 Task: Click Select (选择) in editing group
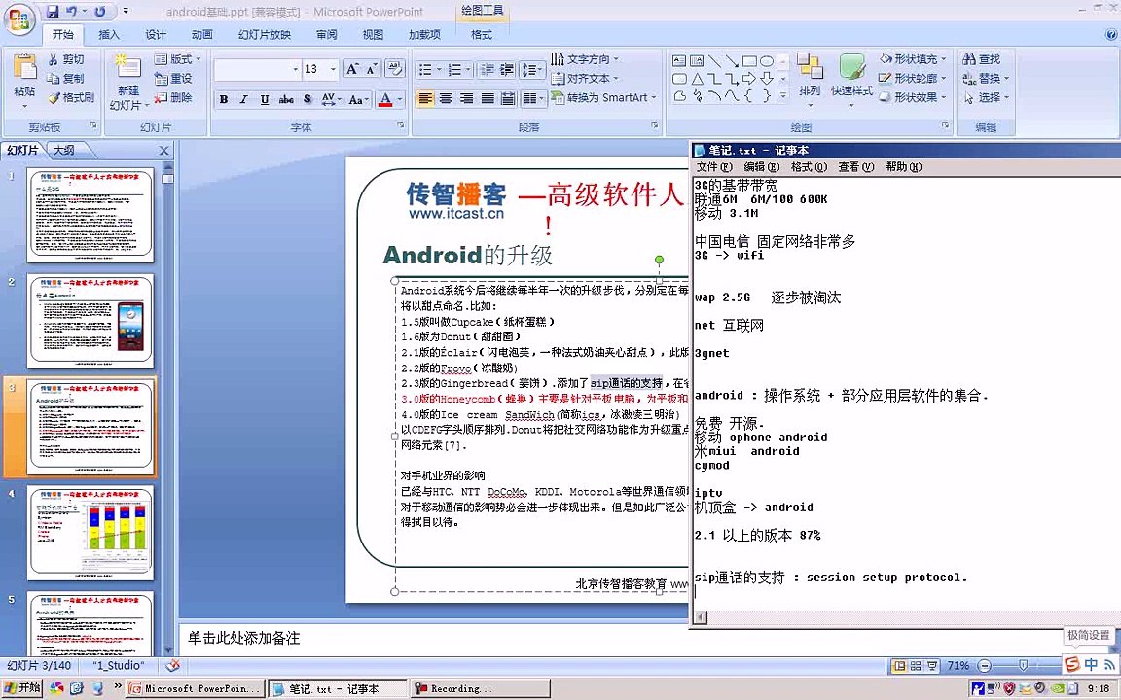point(985,97)
